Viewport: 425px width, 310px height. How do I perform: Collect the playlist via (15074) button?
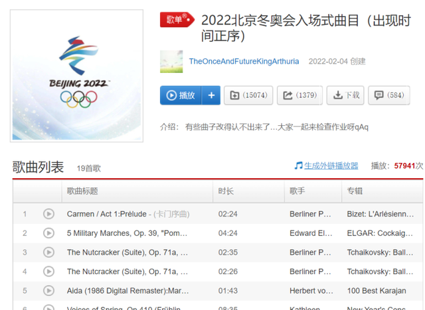[x=248, y=95]
